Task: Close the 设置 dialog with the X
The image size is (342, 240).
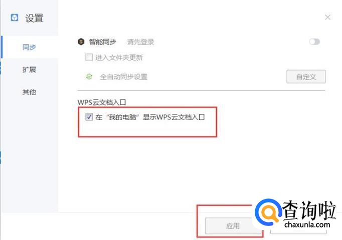Action: 327,17
